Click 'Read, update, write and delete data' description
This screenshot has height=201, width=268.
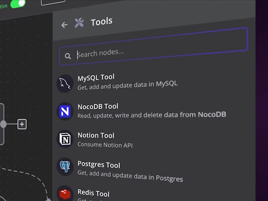pos(152,115)
